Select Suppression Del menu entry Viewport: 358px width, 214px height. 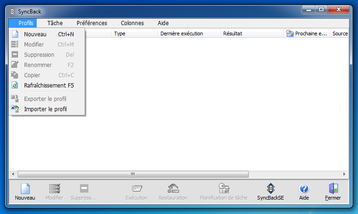pyautogui.click(x=47, y=55)
